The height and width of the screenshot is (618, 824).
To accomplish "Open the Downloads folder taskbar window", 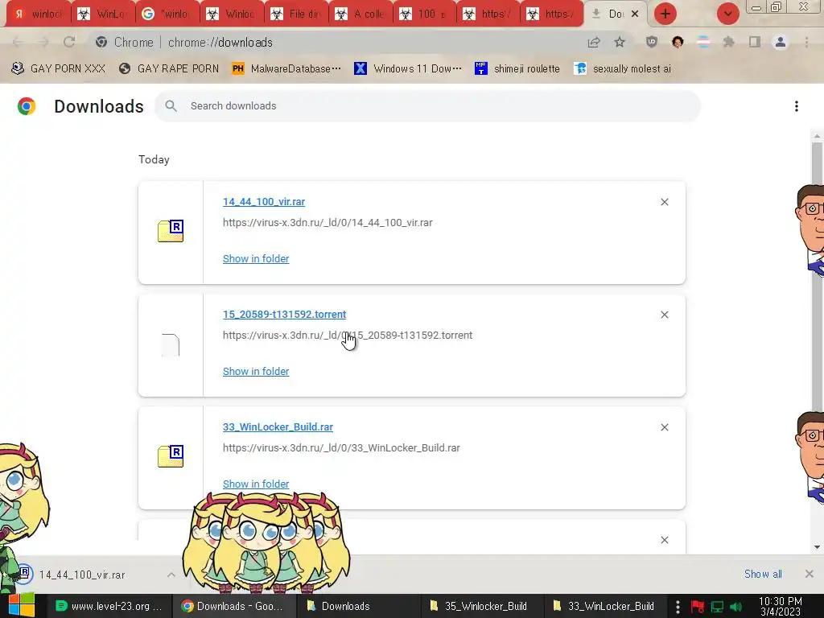I will (x=358, y=606).
